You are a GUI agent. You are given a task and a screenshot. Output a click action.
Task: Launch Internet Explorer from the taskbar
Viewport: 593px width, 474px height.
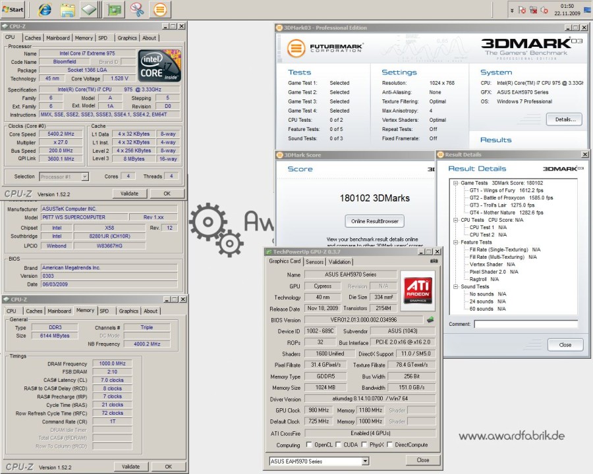click(45, 9)
